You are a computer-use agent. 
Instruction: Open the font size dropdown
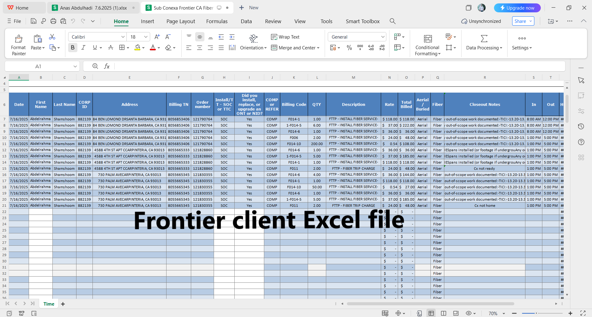(146, 37)
